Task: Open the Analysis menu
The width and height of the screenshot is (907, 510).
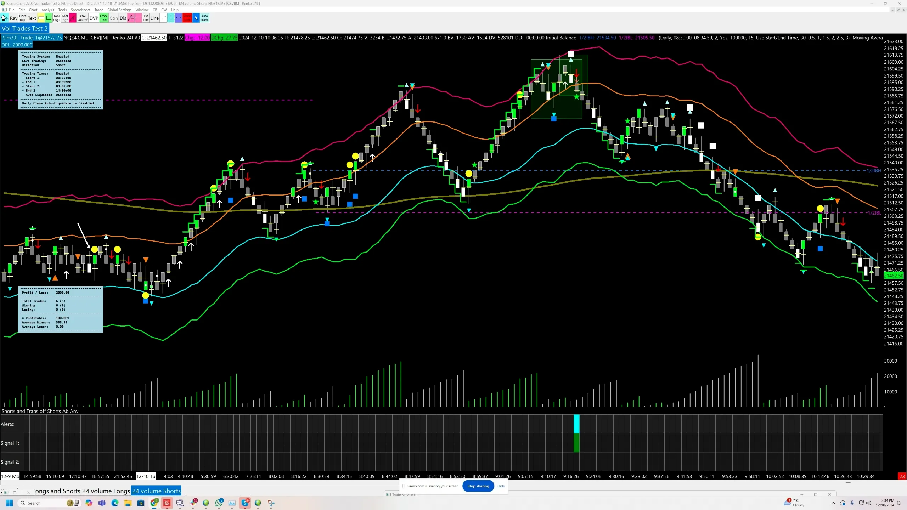Action: (48, 10)
